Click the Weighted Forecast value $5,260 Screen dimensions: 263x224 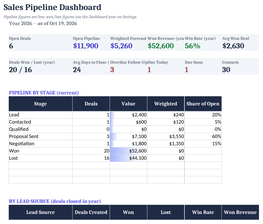click(121, 46)
